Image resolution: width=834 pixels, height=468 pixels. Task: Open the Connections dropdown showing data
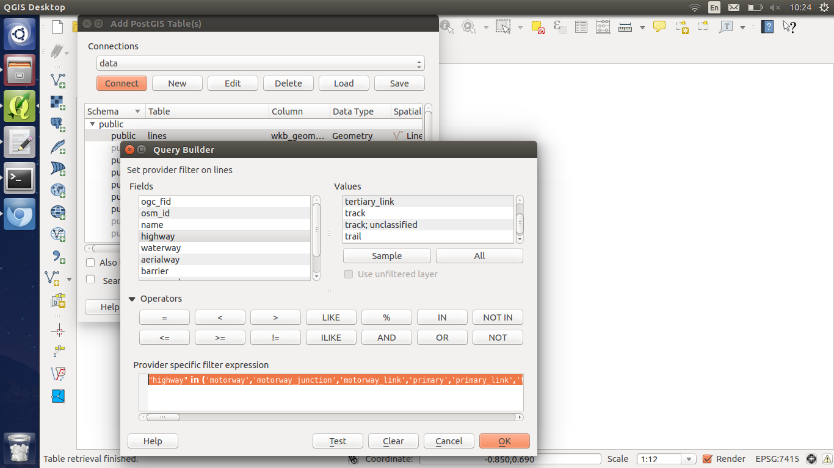click(260, 63)
